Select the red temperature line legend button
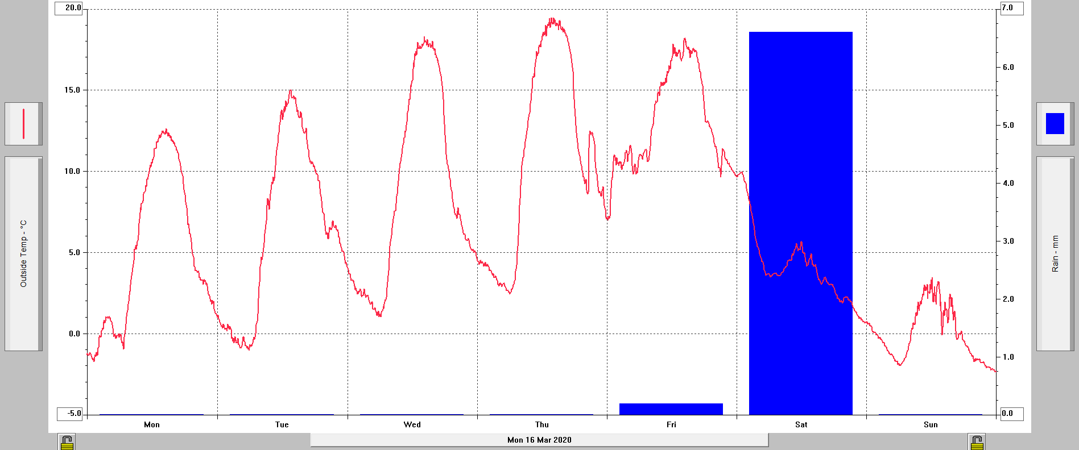 23,124
